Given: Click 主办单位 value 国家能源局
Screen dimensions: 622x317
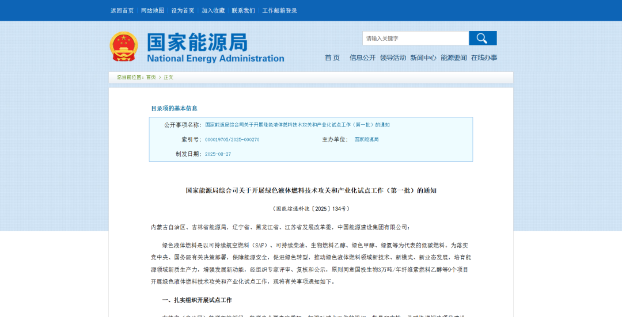Looking at the screenshot, I should (366, 139).
